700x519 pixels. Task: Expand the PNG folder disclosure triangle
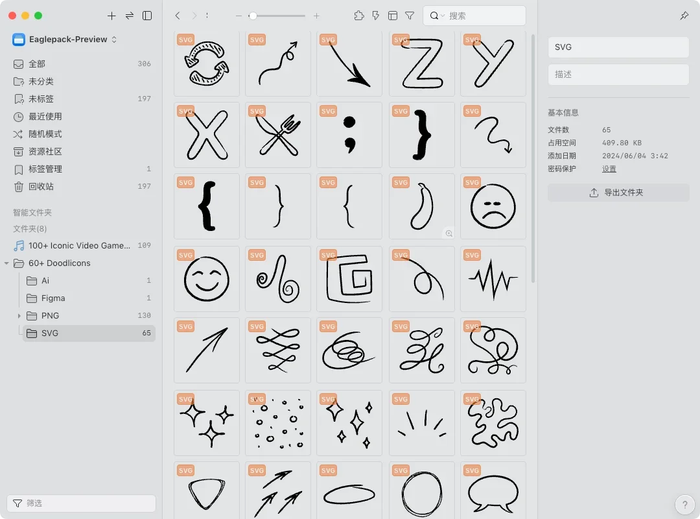[19, 316]
